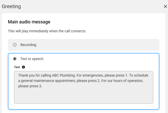168x113 pixels.
Task: Click the gray Recording option card
Action: point(83,45)
